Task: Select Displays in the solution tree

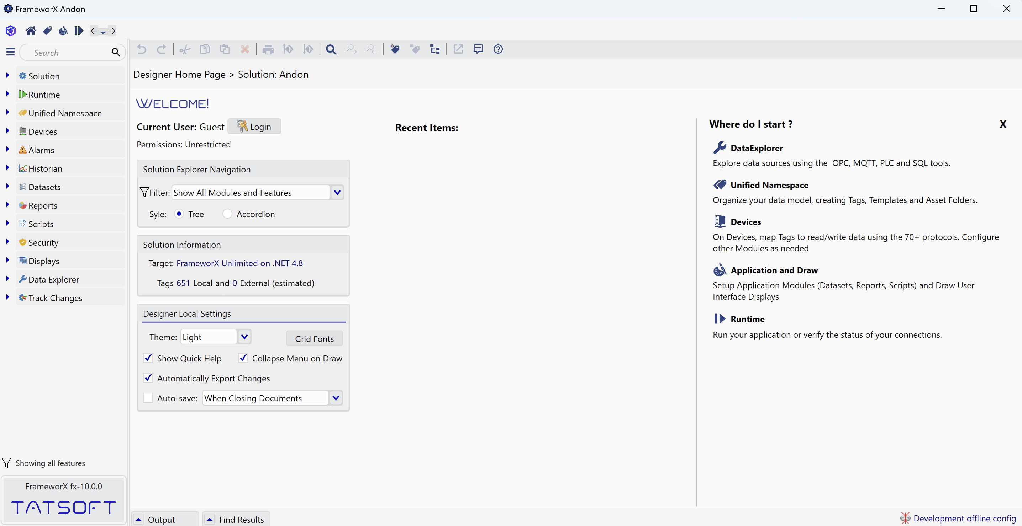Action: (x=70, y=261)
